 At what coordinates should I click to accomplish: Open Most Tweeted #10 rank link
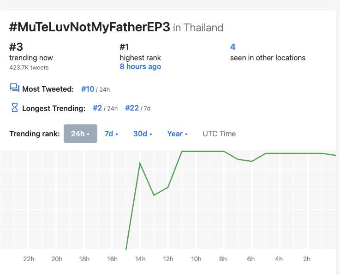coord(88,89)
